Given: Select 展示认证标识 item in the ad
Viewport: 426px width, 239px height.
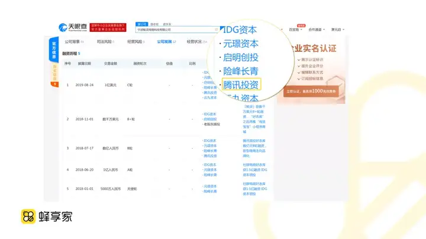Looking at the screenshot, I should point(310,60).
